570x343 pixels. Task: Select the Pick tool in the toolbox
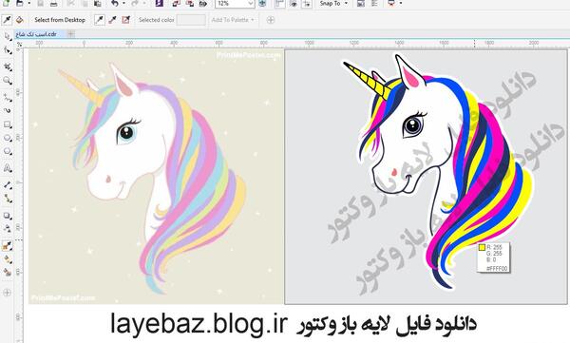pyautogui.click(x=8, y=36)
